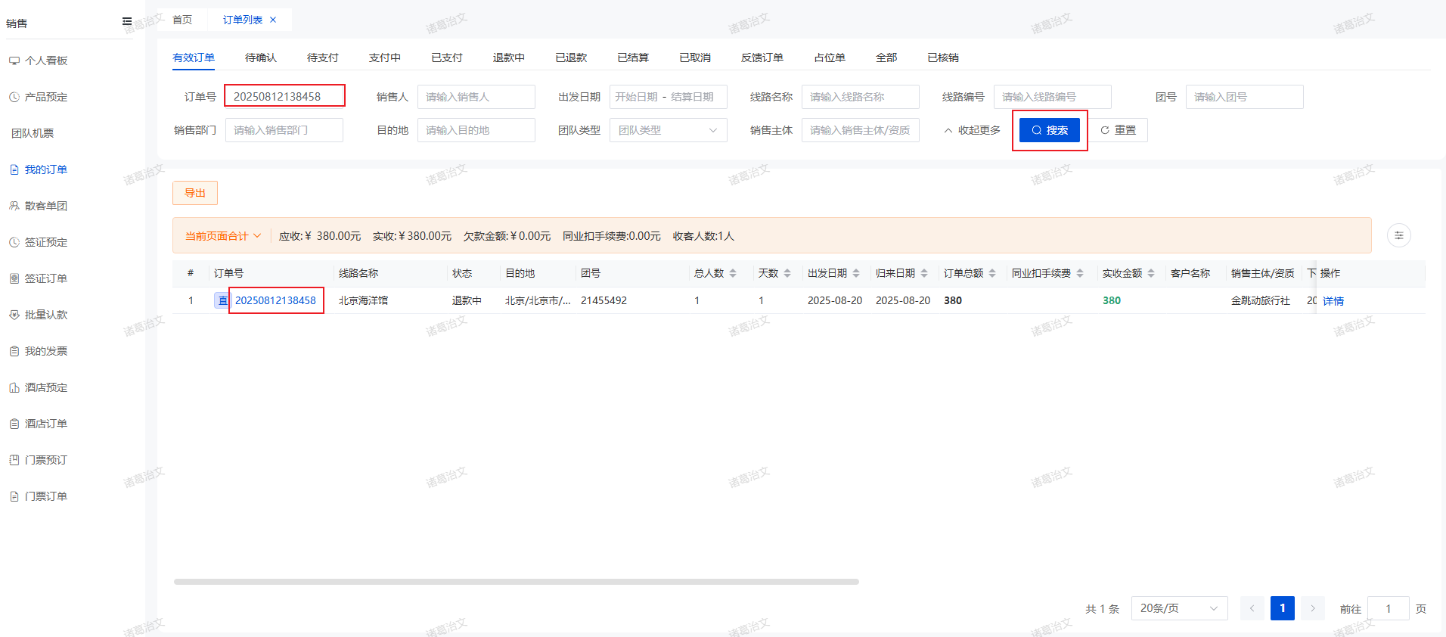Click the 出发日期 date range field
This screenshot has width=1446, height=637.
[x=668, y=97]
